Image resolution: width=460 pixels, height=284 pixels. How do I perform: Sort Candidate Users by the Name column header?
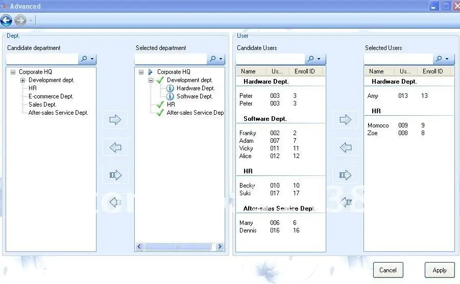tap(251, 71)
